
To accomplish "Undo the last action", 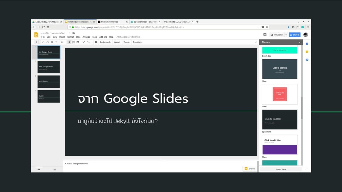I will tap(43, 42).
